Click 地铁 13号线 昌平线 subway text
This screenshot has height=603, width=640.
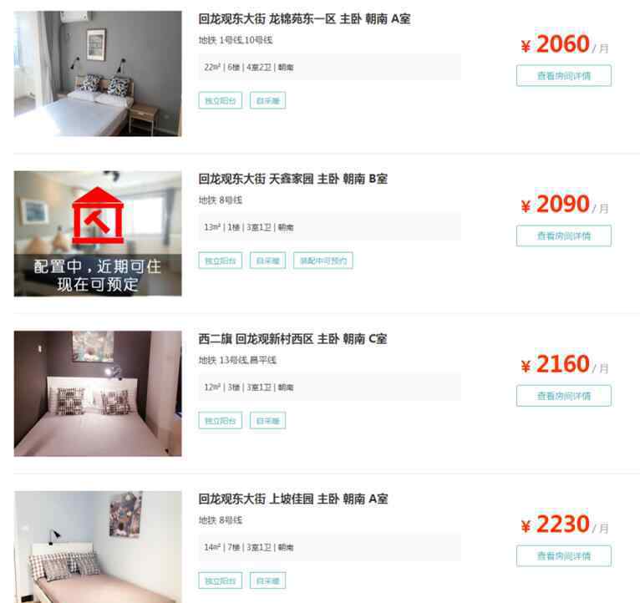point(237,360)
